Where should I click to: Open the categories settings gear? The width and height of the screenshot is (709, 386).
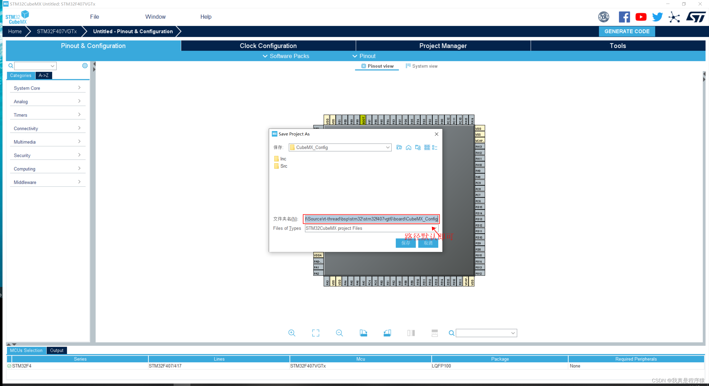85,66
